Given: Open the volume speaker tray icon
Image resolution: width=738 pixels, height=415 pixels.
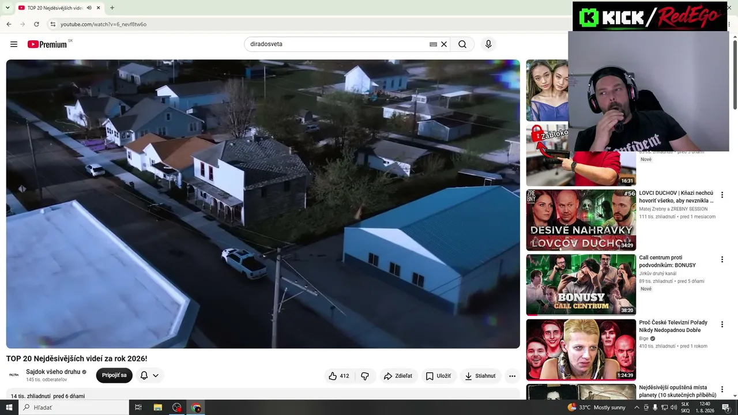Looking at the screenshot, I should click(x=674, y=408).
